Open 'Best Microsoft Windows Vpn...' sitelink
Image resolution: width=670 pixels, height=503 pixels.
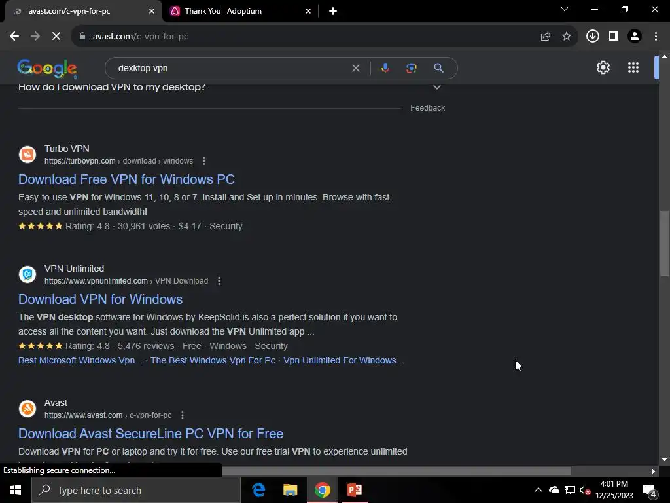point(80,360)
